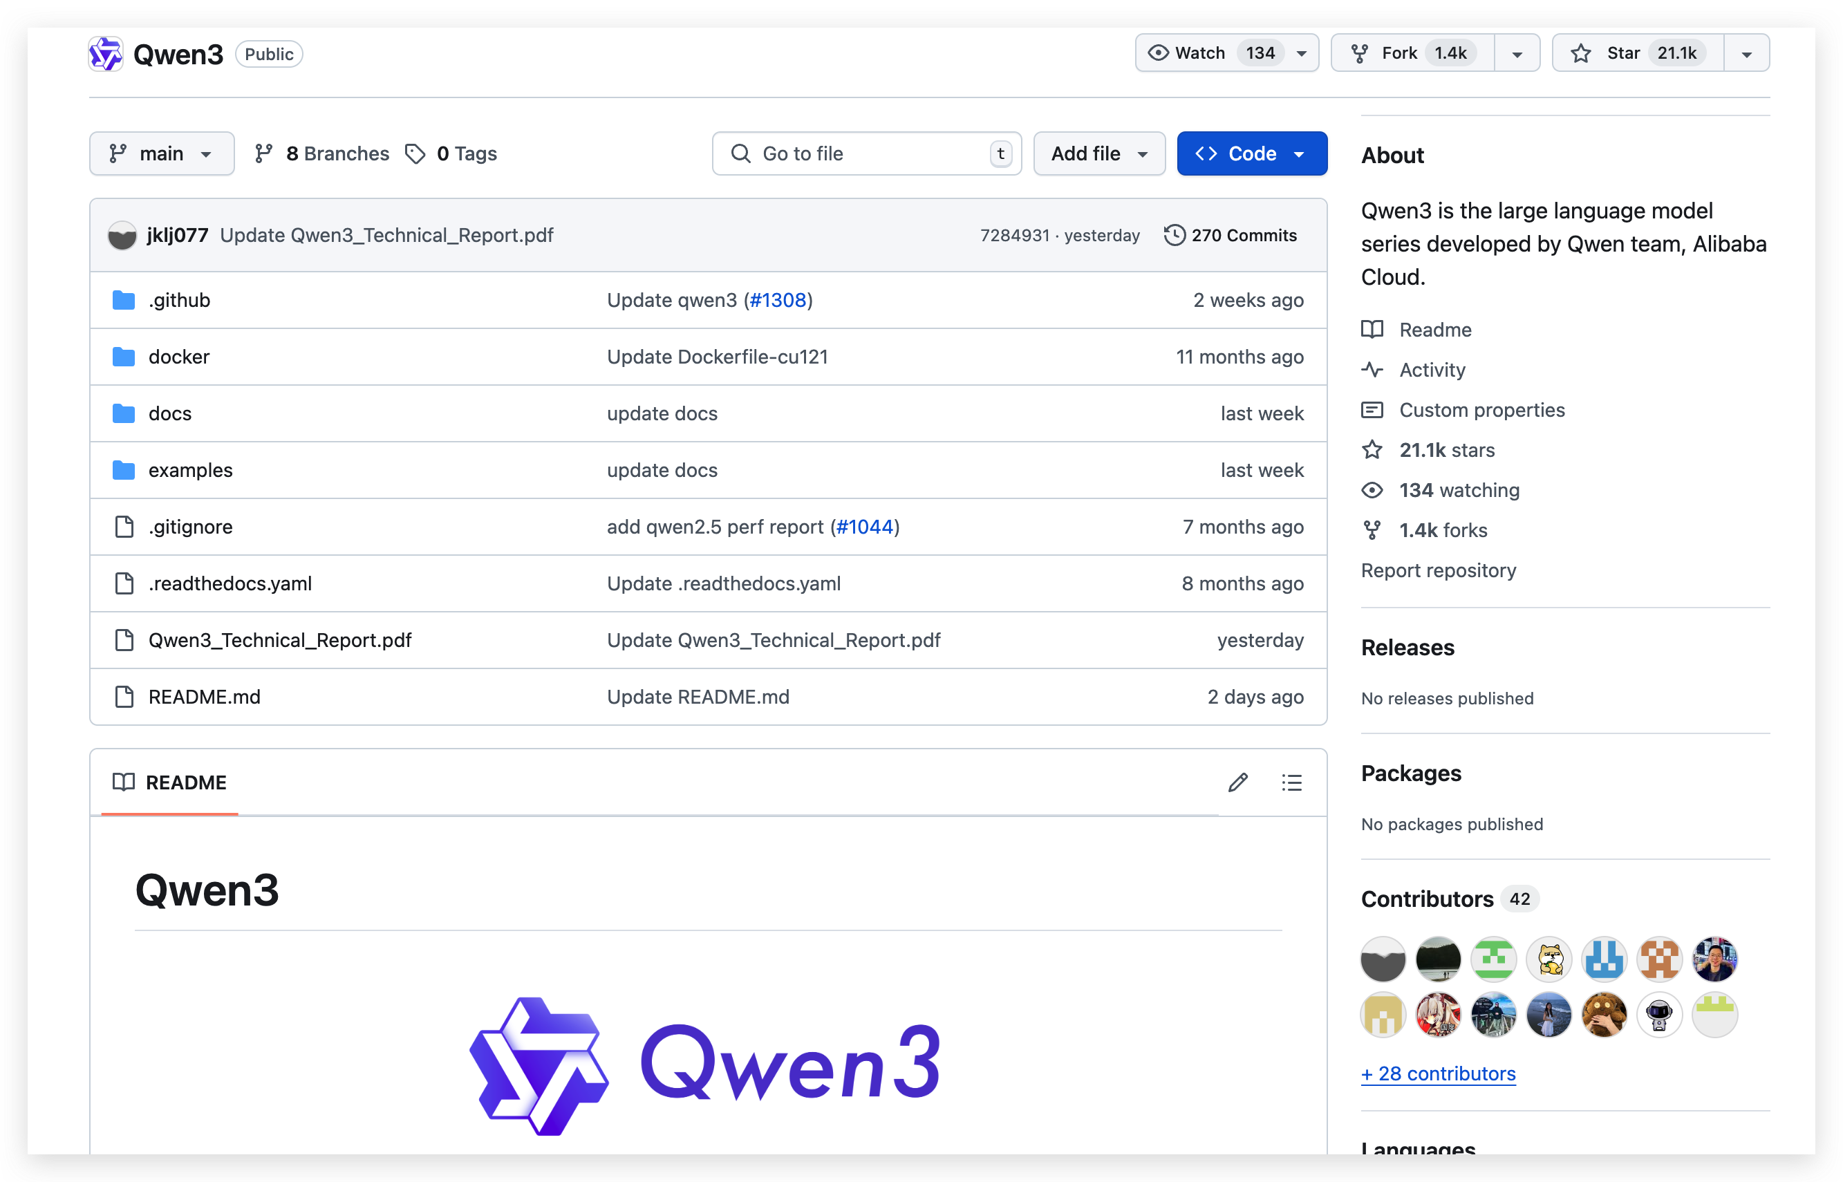
Task: Click the latest commit message in header row
Action: [387, 236]
